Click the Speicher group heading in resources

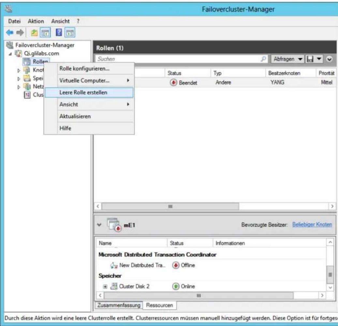click(110, 276)
